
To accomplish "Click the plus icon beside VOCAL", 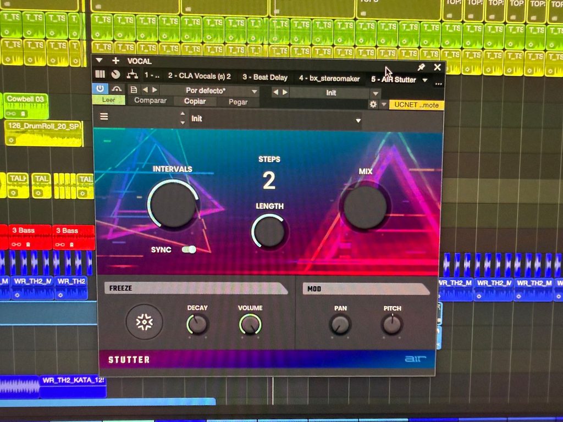I will [x=115, y=60].
